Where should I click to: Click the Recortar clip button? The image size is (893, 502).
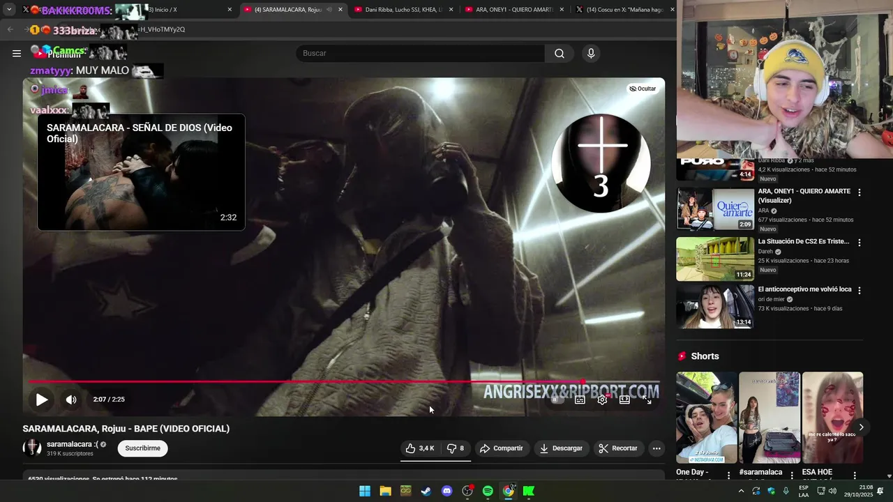[x=618, y=448]
